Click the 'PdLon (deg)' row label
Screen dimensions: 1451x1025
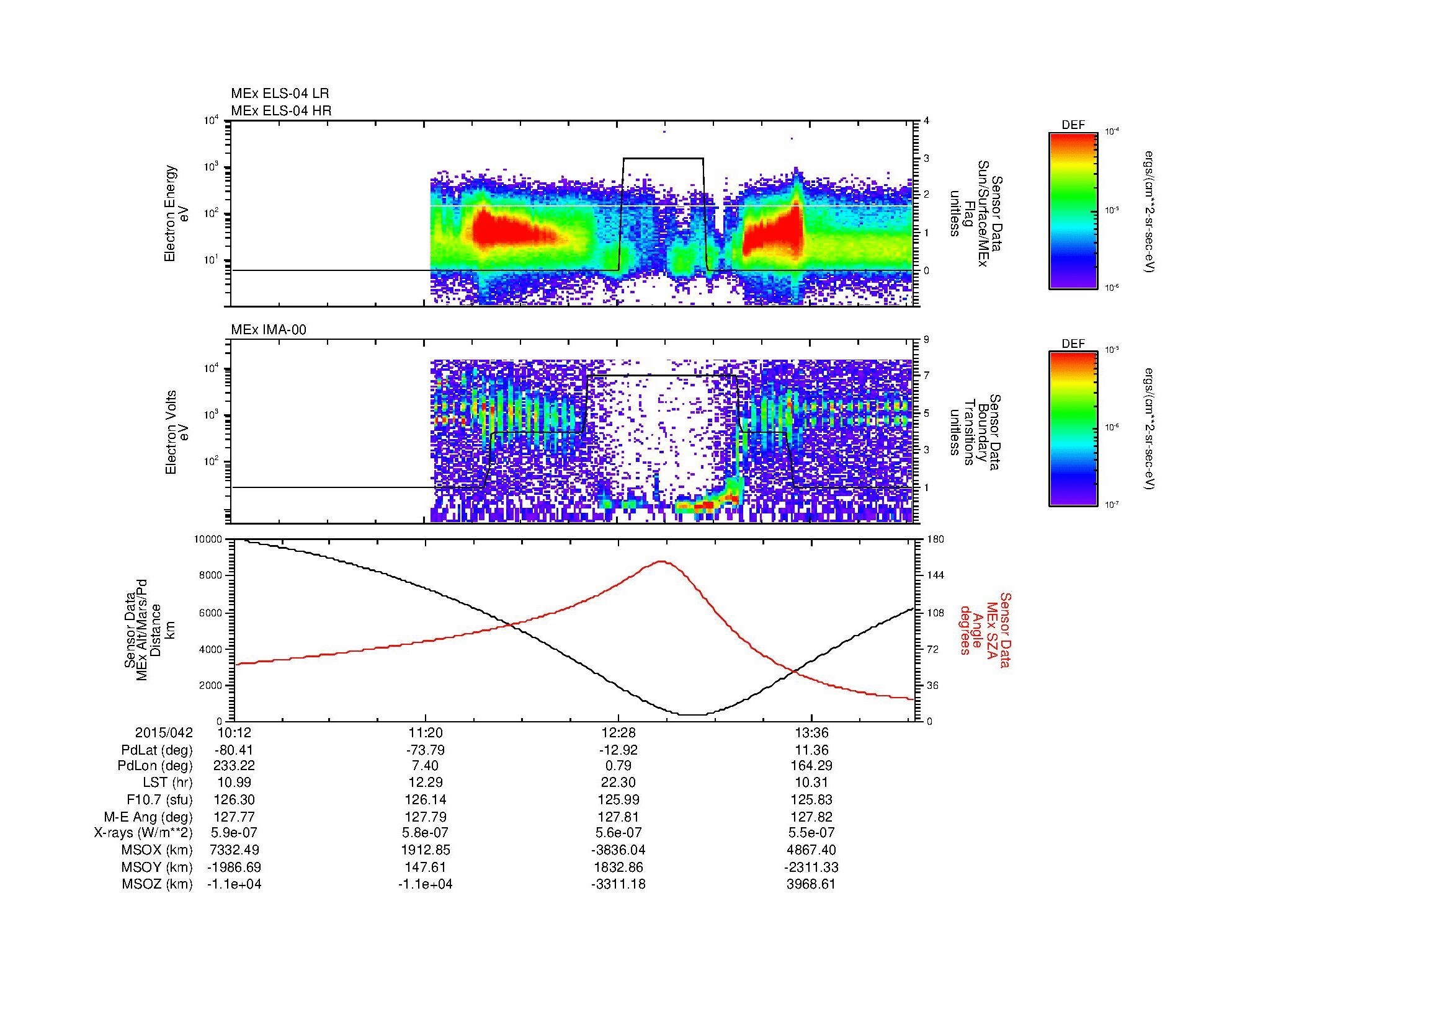coord(155,766)
